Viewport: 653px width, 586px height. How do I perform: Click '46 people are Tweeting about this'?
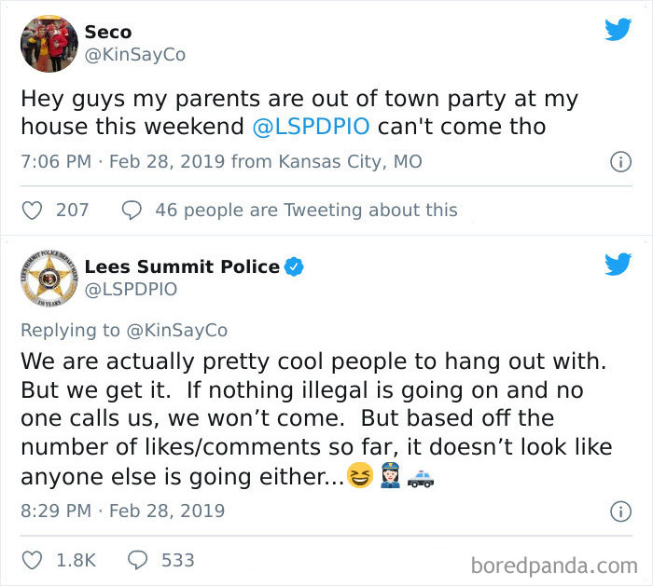click(306, 210)
